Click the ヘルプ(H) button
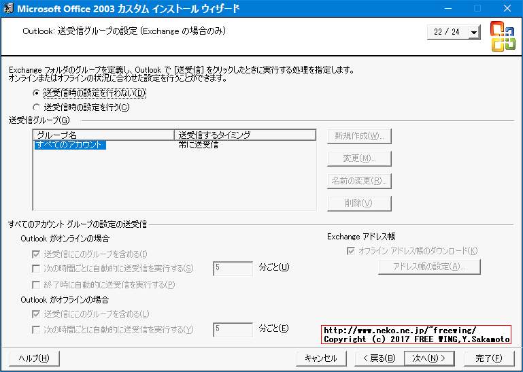This screenshot has width=523, height=372. (35, 358)
